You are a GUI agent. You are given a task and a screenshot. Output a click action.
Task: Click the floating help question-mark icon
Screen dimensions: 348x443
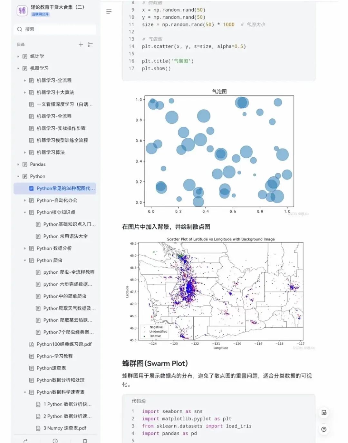point(324,429)
